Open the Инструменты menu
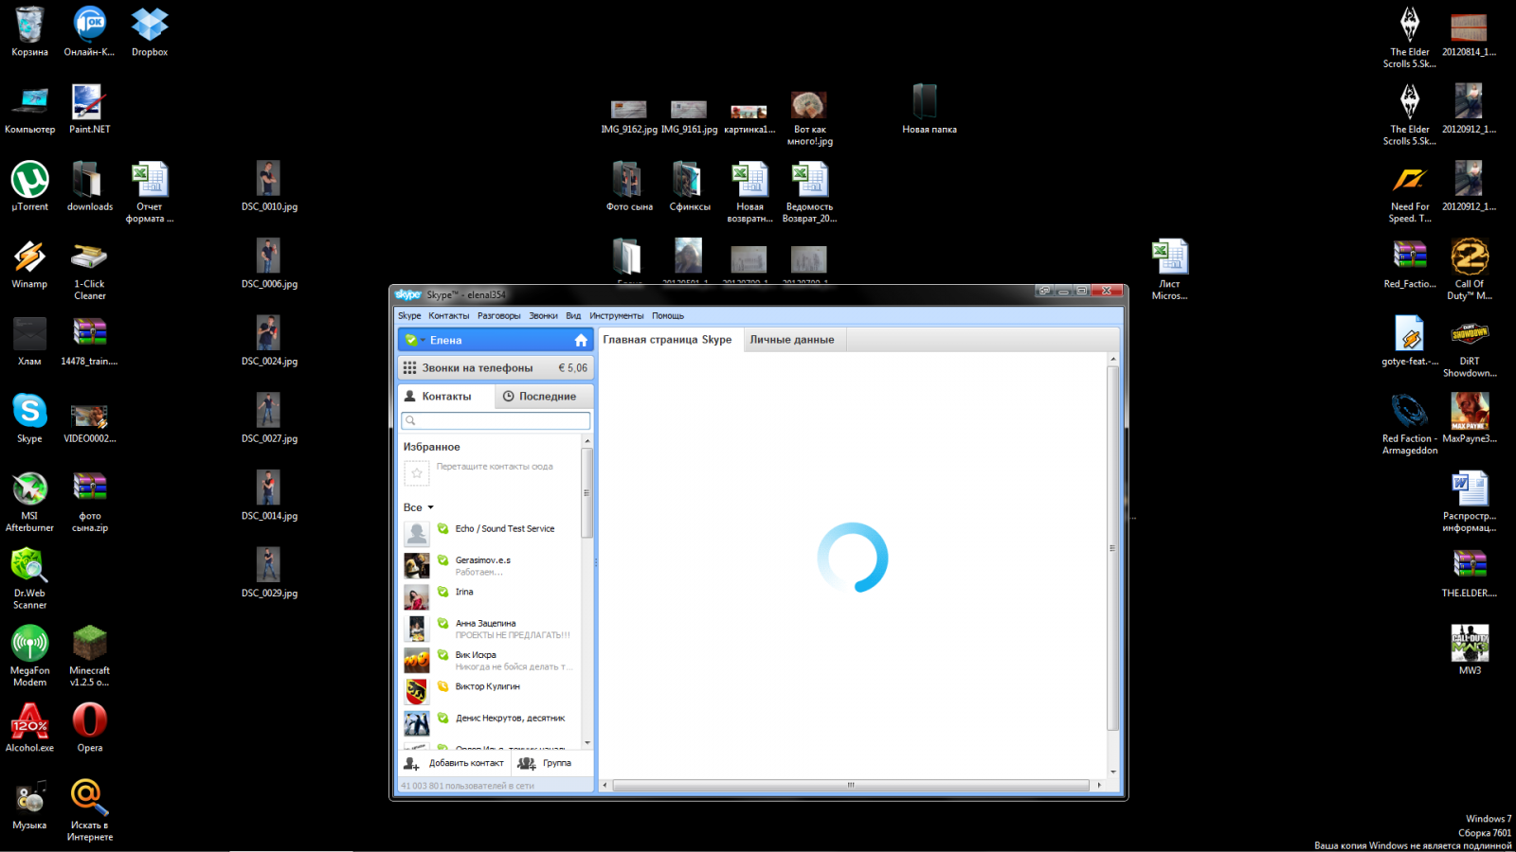 pos(616,316)
